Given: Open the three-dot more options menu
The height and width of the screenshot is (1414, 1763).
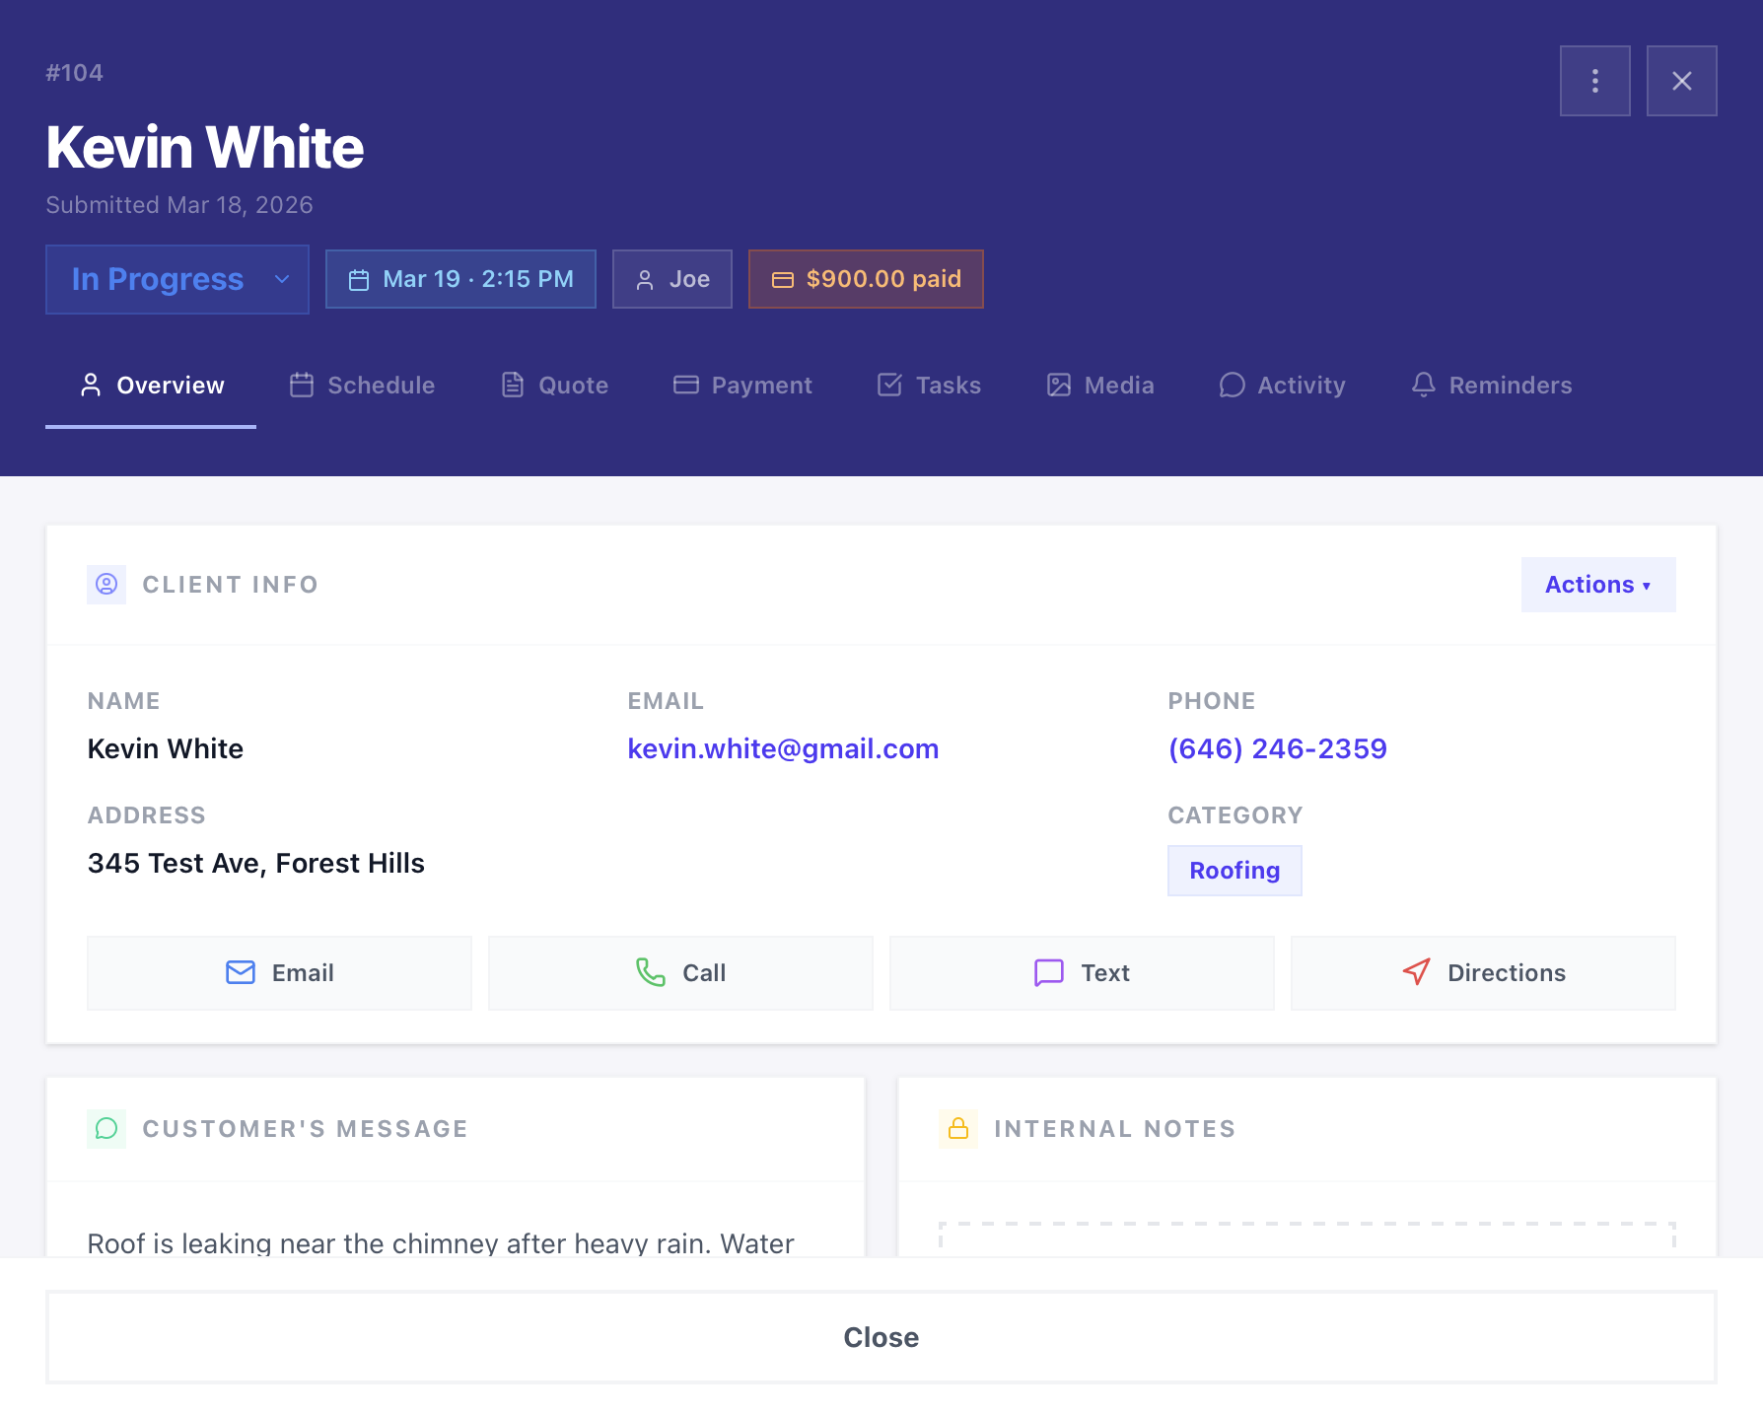Looking at the screenshot, I should 1594,81.
